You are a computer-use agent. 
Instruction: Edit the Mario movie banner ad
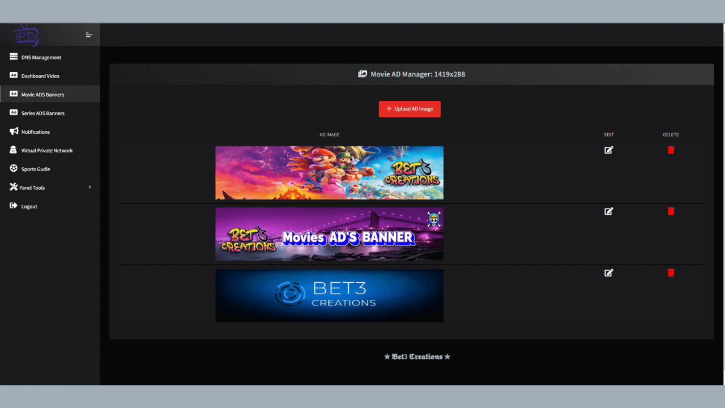pos(609,150)
